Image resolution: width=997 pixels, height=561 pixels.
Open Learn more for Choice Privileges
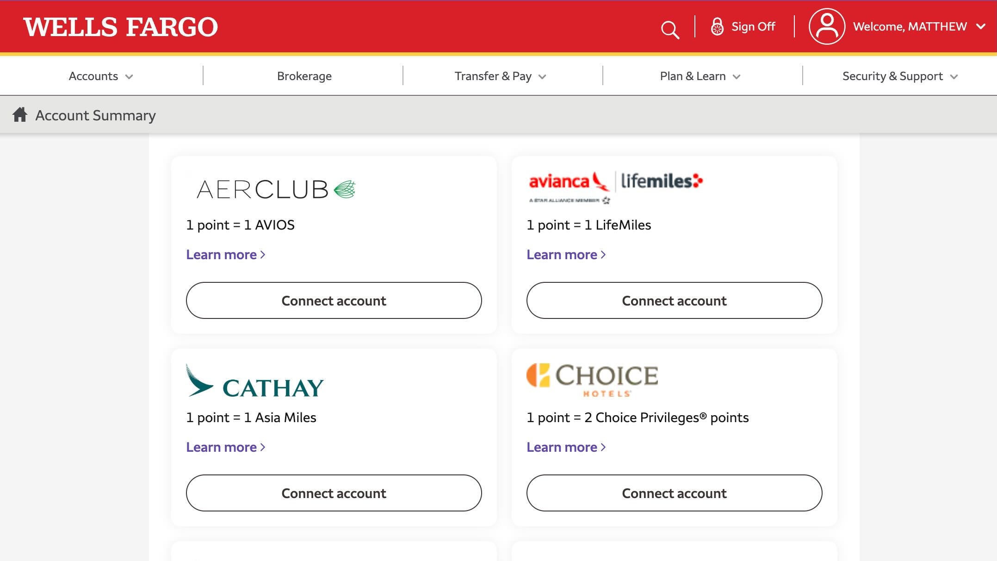pos(566,447)
